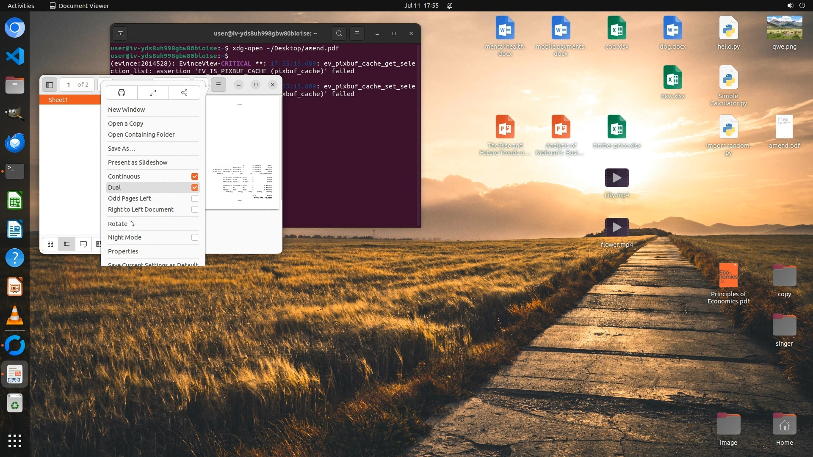Choose Open Containing Folder
Screen dimensions: 813x457
point(141,135)
